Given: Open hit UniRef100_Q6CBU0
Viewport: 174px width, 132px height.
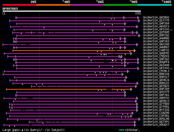Looking at the screenshot, I should click(x=156, y=17).
